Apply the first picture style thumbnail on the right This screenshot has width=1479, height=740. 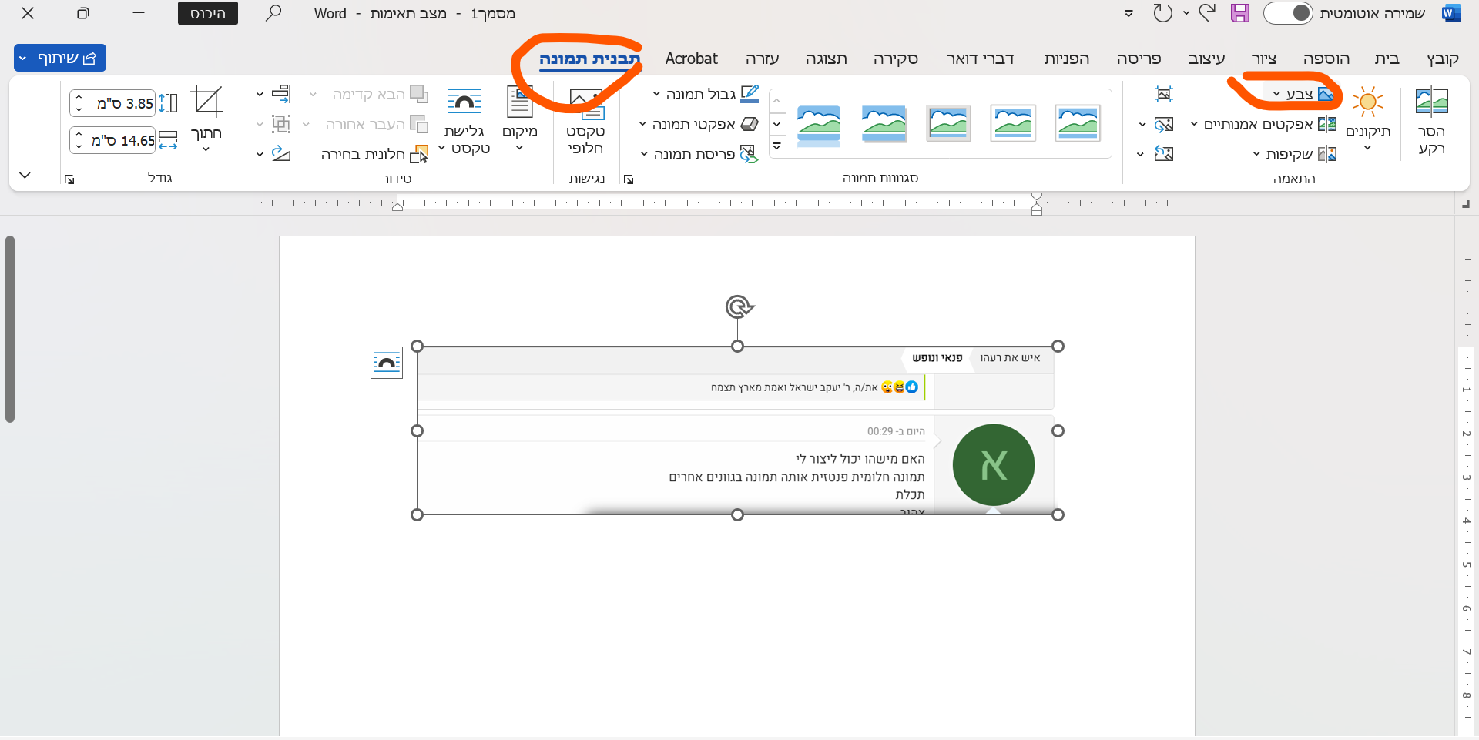(x=1077, y=123)
